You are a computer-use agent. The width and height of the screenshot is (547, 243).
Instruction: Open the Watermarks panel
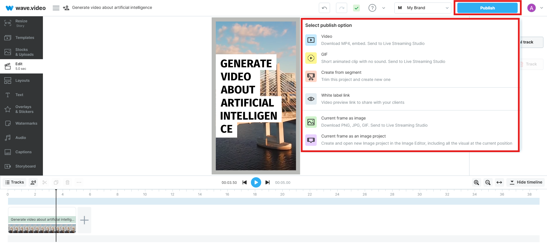[21, 124]
